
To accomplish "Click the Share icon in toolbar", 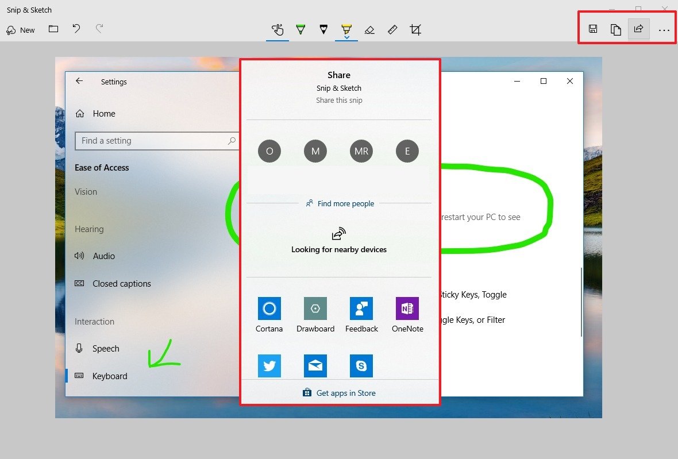I will coord(639,29).
